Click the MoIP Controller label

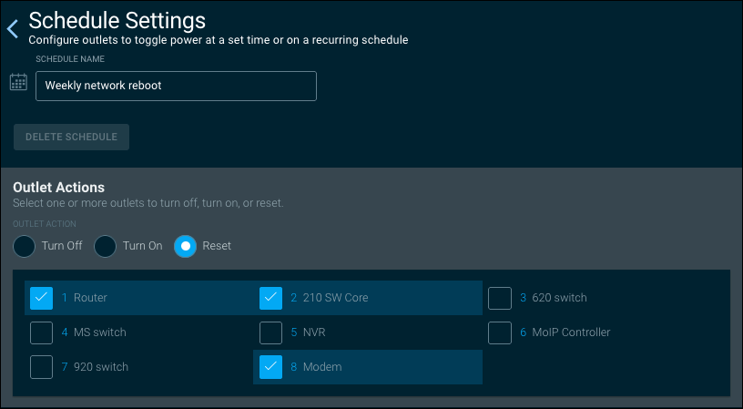(x=571, y=332)
